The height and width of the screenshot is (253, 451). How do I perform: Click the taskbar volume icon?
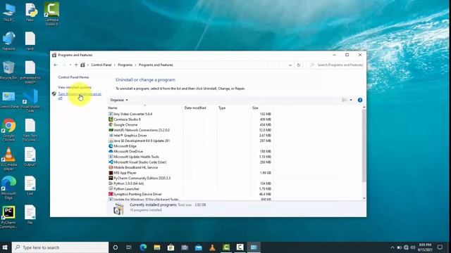413,247
